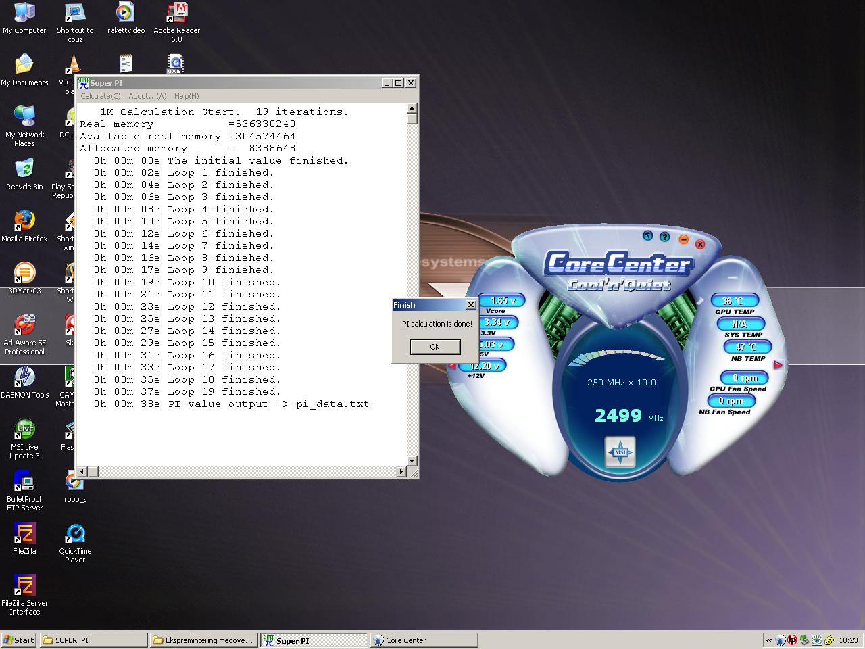Open BulletProof FTP Server icon
The height and width of the screenshot is (649, 865).
(24, 491)
